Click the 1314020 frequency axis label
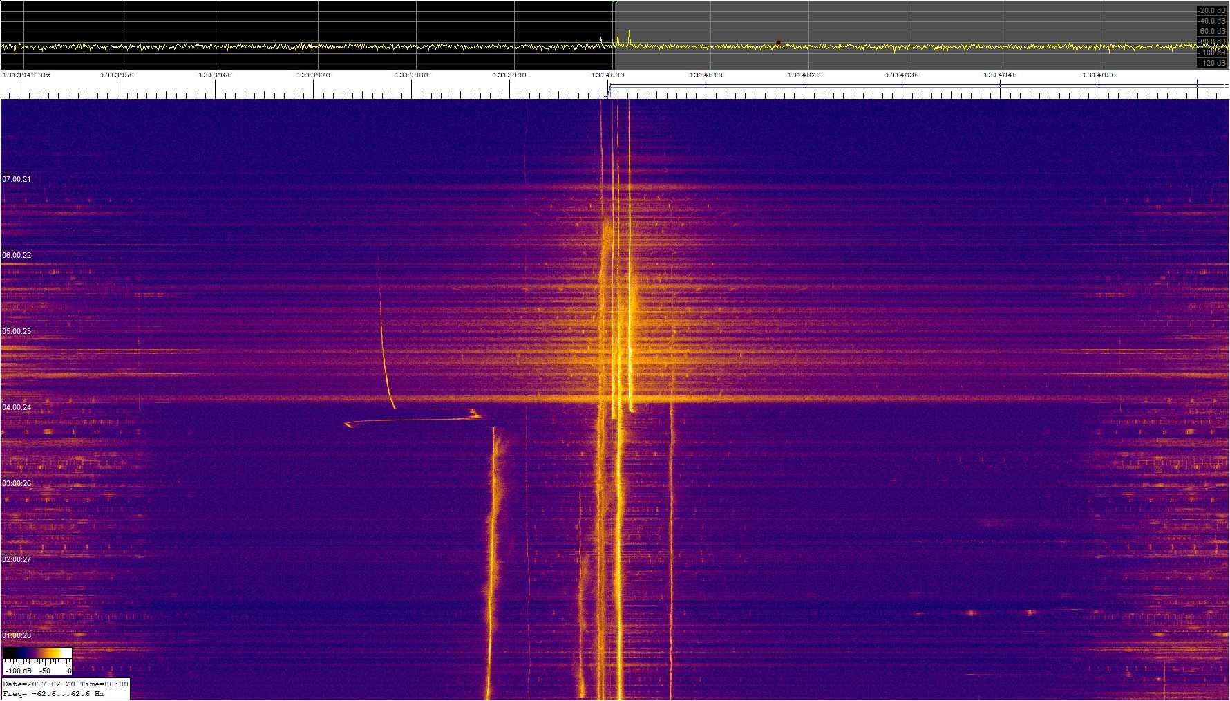 [x=804, y=75]
